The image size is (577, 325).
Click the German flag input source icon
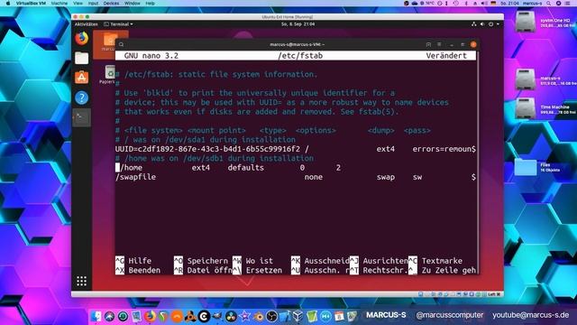[493, 4]
